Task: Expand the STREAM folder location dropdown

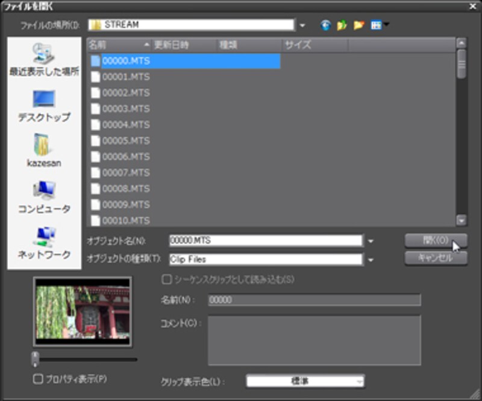Action: coord(302,25)
